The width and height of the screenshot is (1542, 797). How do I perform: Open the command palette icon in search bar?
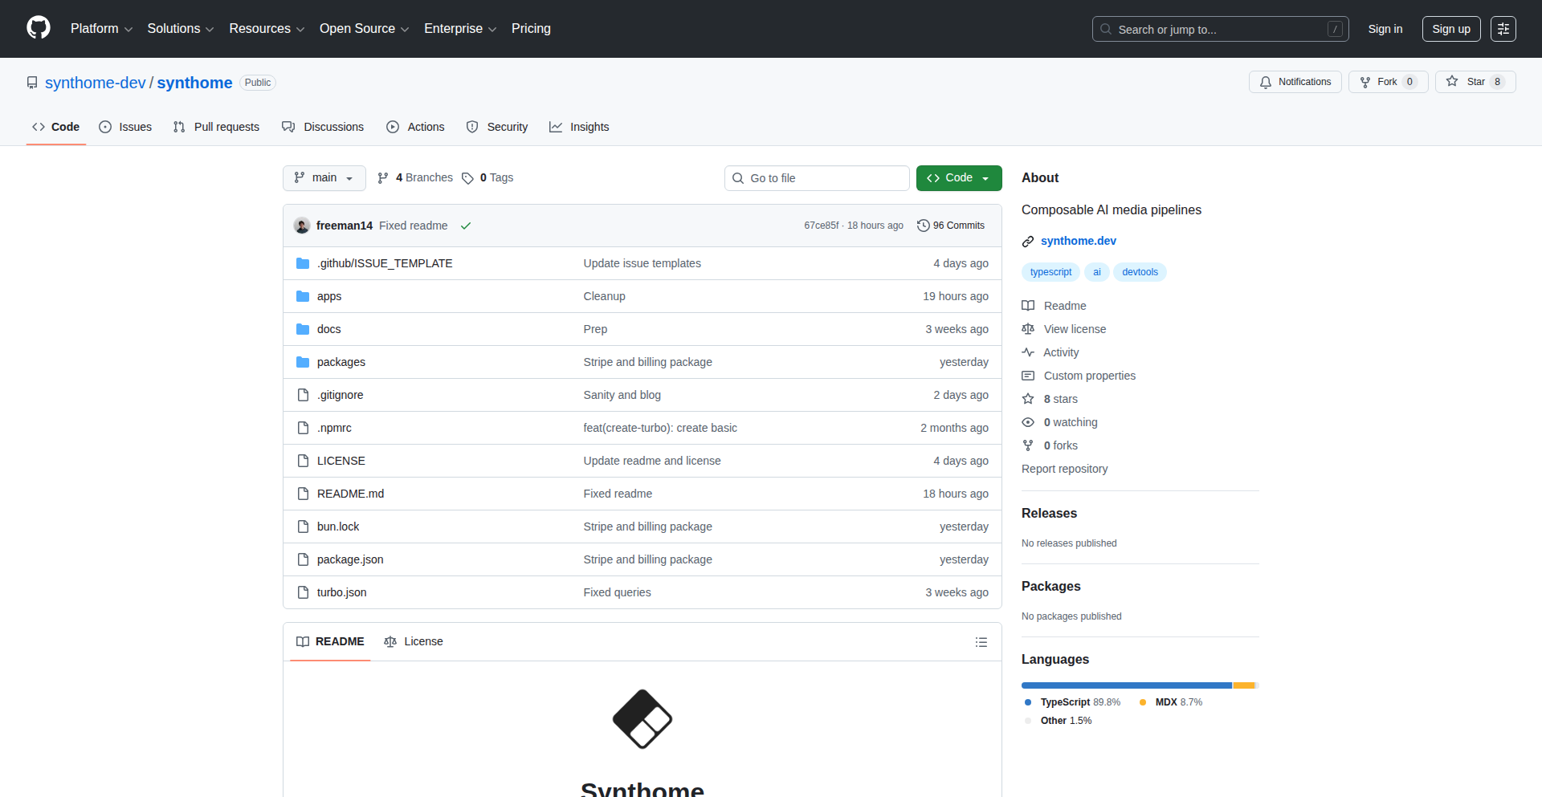coord(1336,29)
